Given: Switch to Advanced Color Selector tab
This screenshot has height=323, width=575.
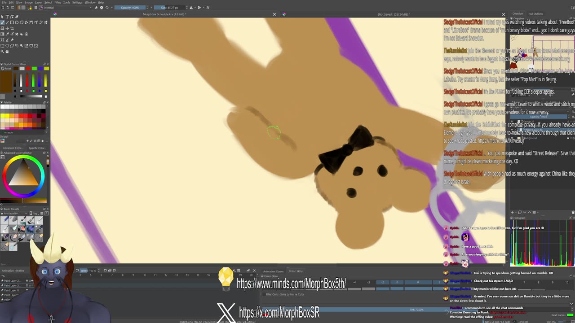Looking at the screenshot, I should [13, 148].
